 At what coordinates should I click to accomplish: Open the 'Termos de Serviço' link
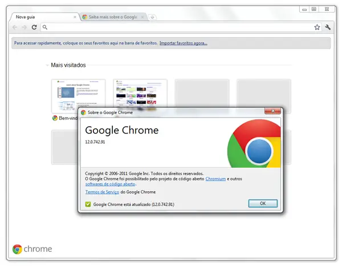[x=101, y=192]
